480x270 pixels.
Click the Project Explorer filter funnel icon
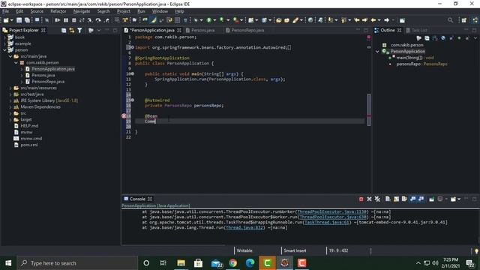(x=79, y=30)
